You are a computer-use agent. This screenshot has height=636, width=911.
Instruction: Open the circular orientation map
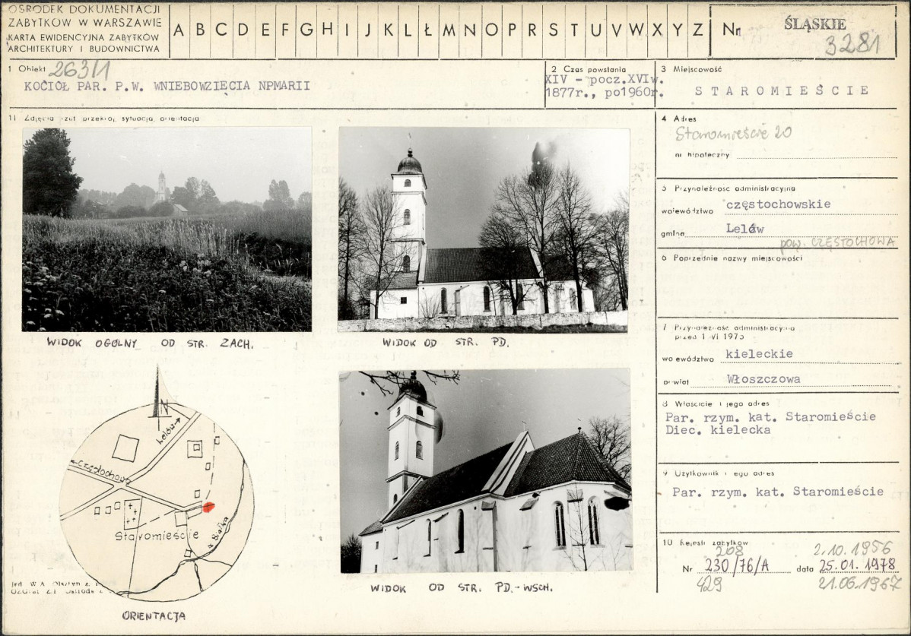click(157, 502)
